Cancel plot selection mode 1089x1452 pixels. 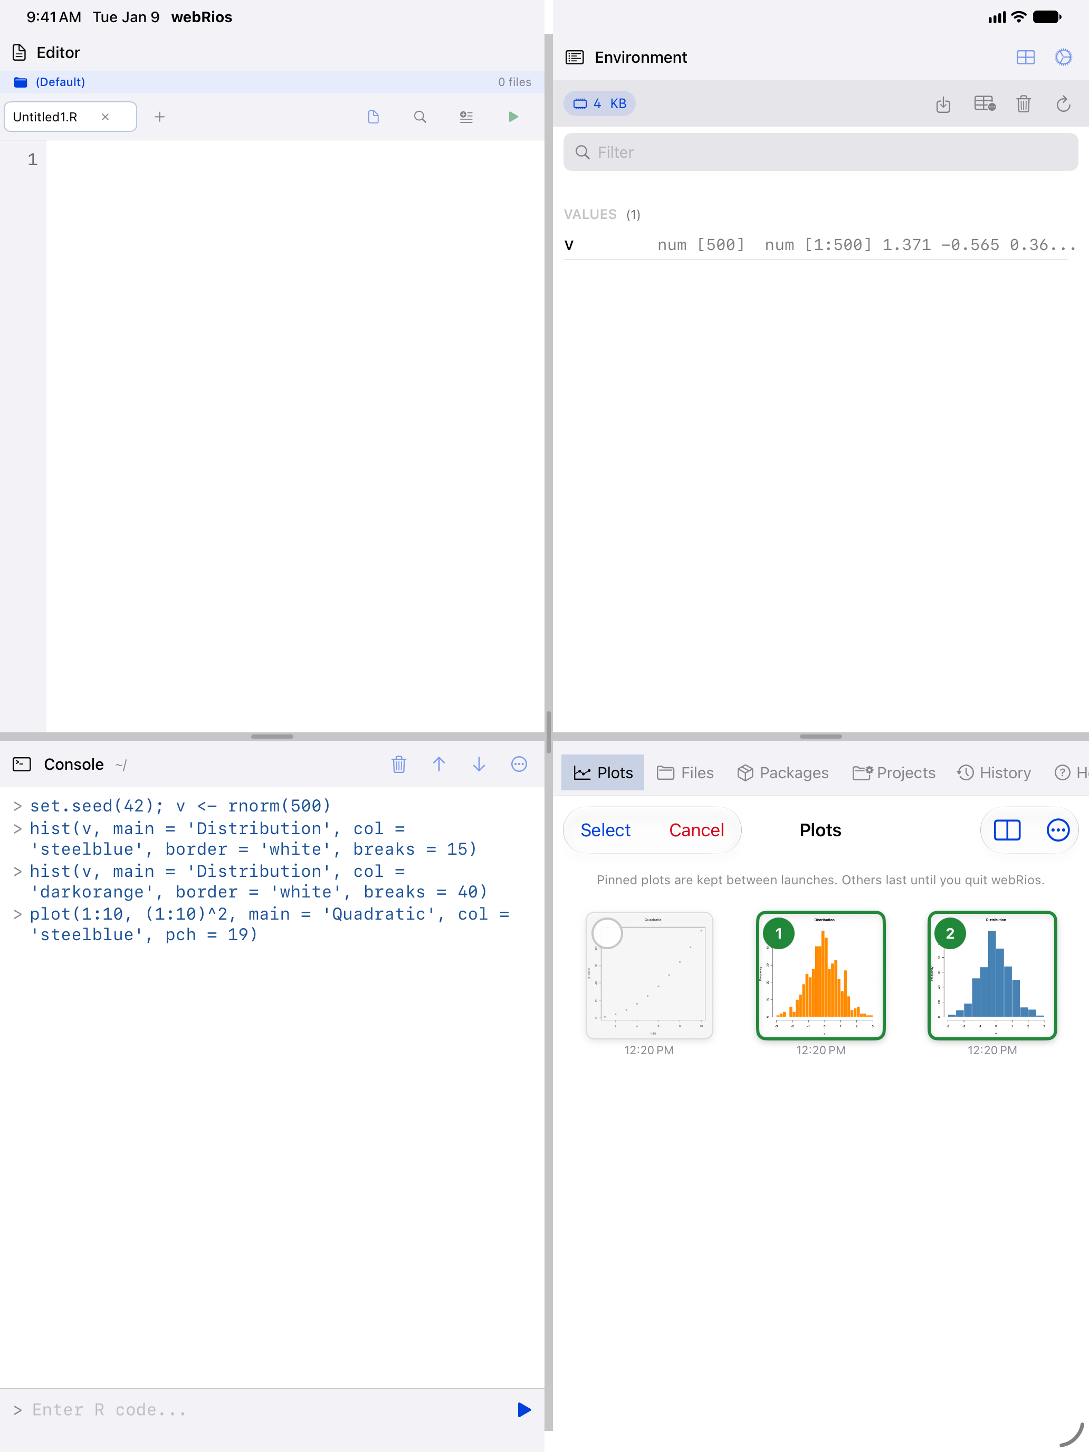[696, 830]
